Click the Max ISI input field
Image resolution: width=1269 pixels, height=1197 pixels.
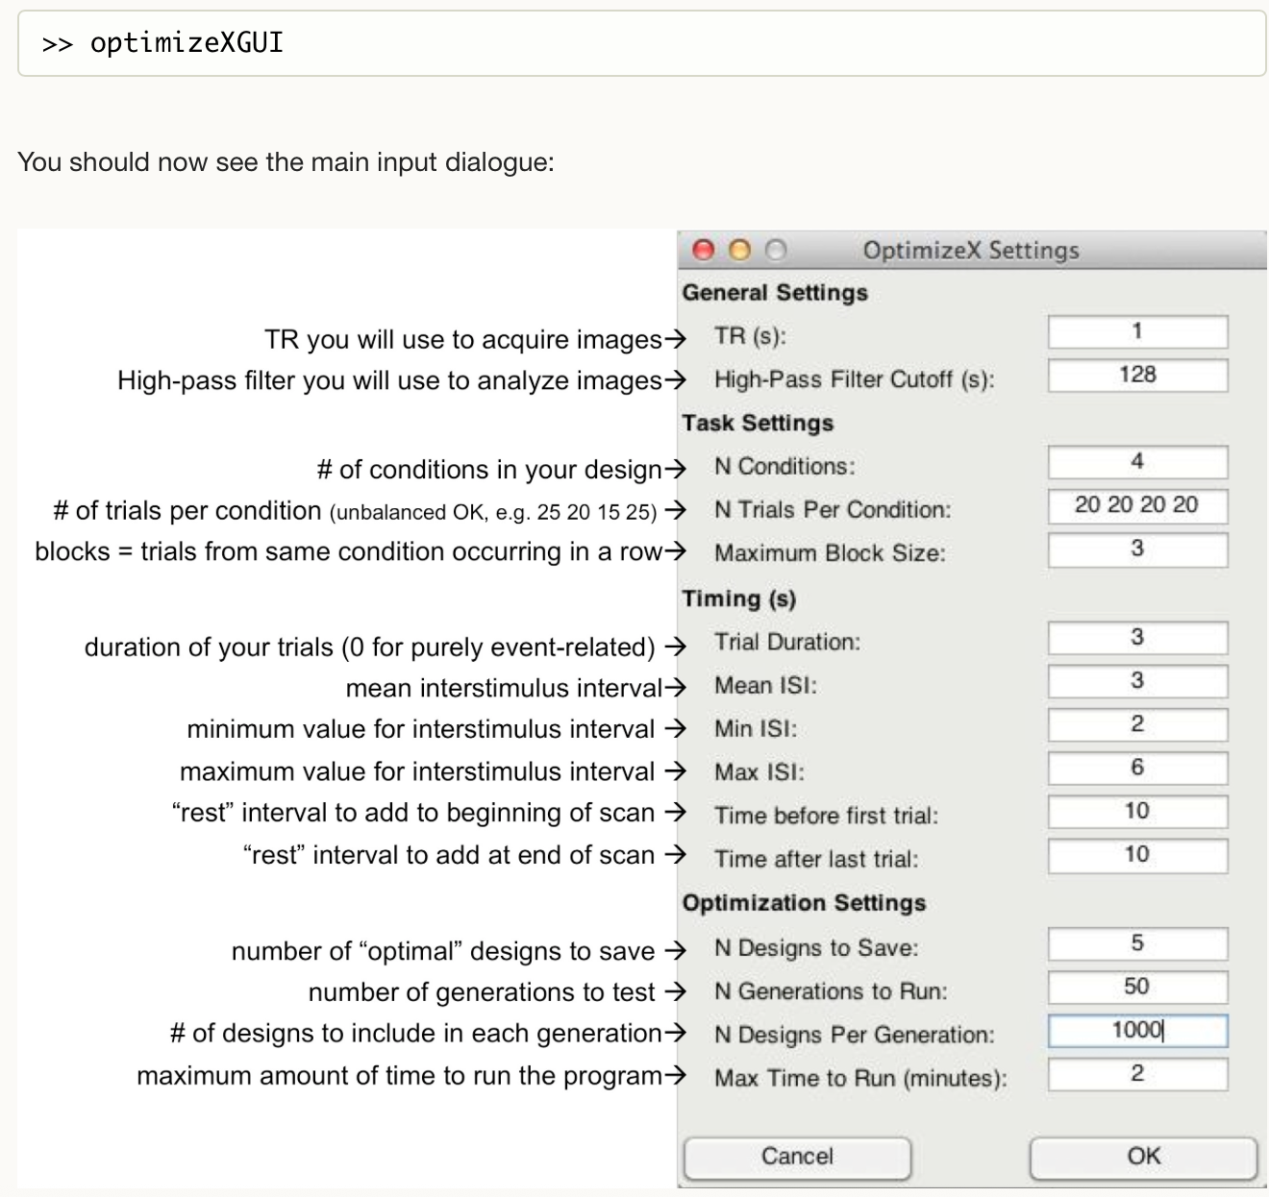1137,768
